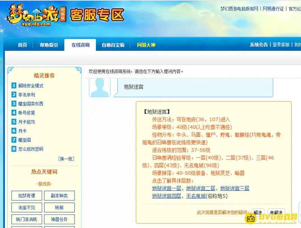Click the number 8 badge beside 怎么修改密码

coord(14,149)
